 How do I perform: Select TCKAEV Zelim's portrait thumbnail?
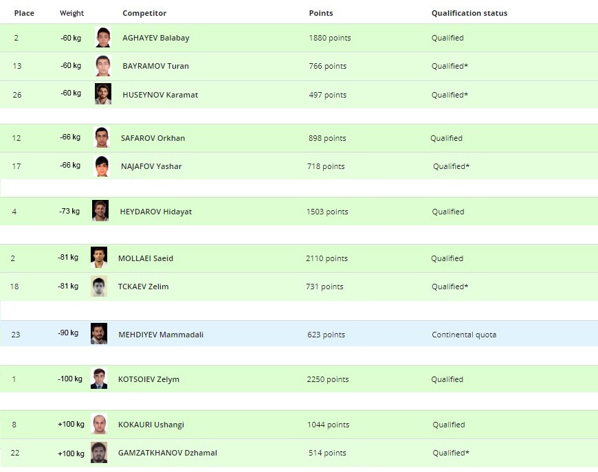tap(99, 286)
